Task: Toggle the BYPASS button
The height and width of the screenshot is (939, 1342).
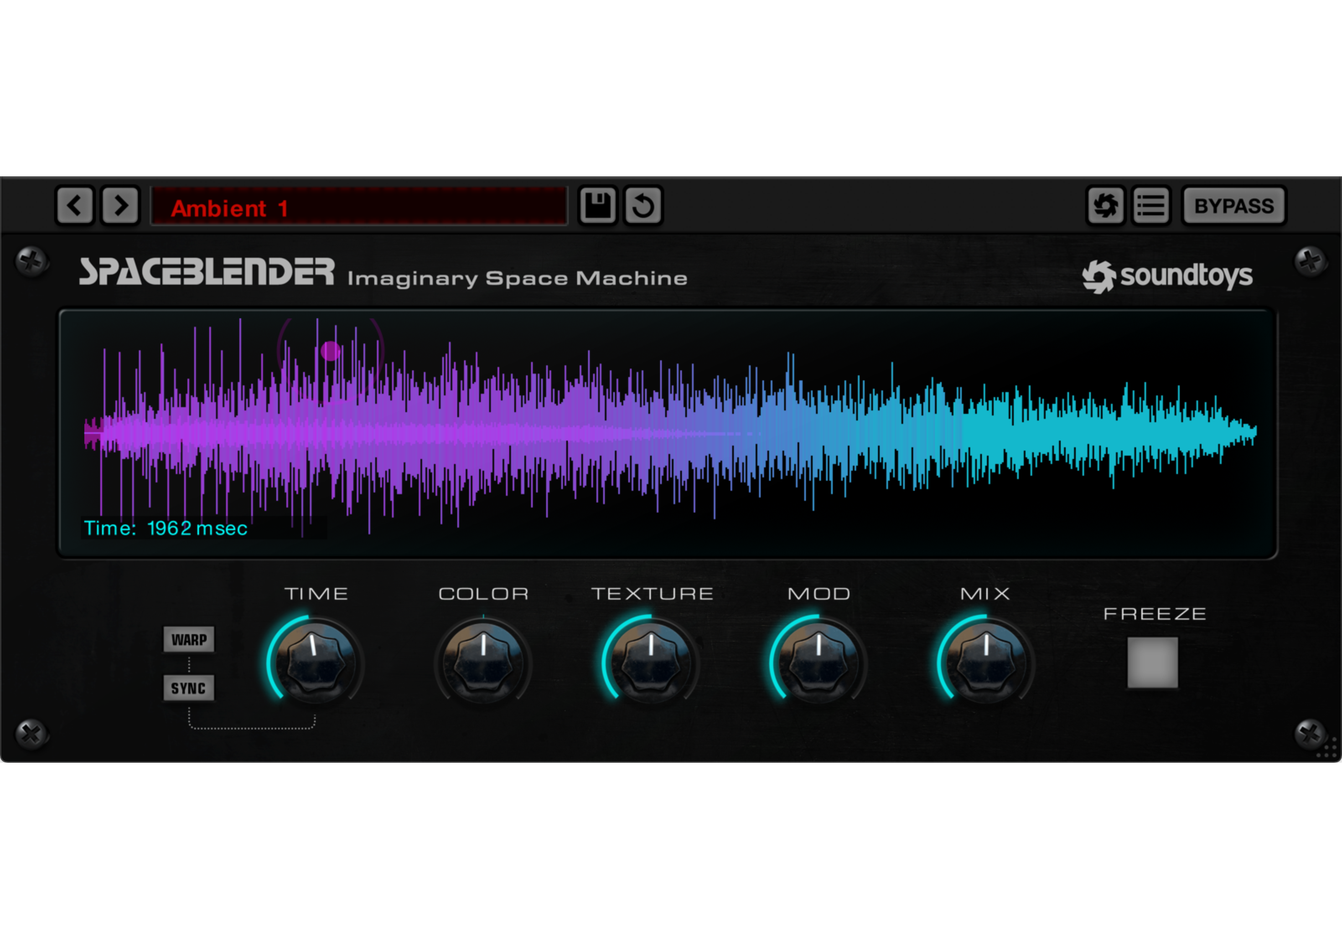Action: pos(1234,206)
